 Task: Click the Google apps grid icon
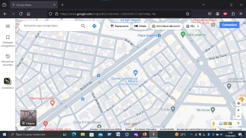click(x=213, y=25)
